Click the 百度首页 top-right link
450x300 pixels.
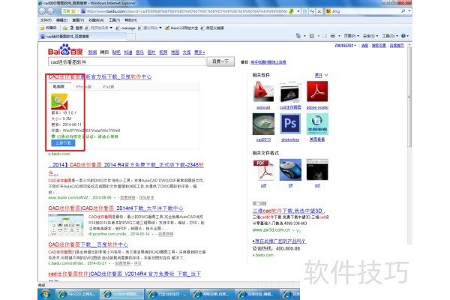click(x=397, y=45)
